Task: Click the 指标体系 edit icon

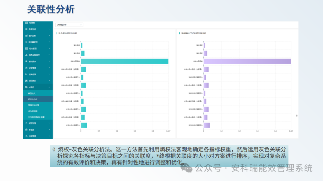Action: point(26,81)
